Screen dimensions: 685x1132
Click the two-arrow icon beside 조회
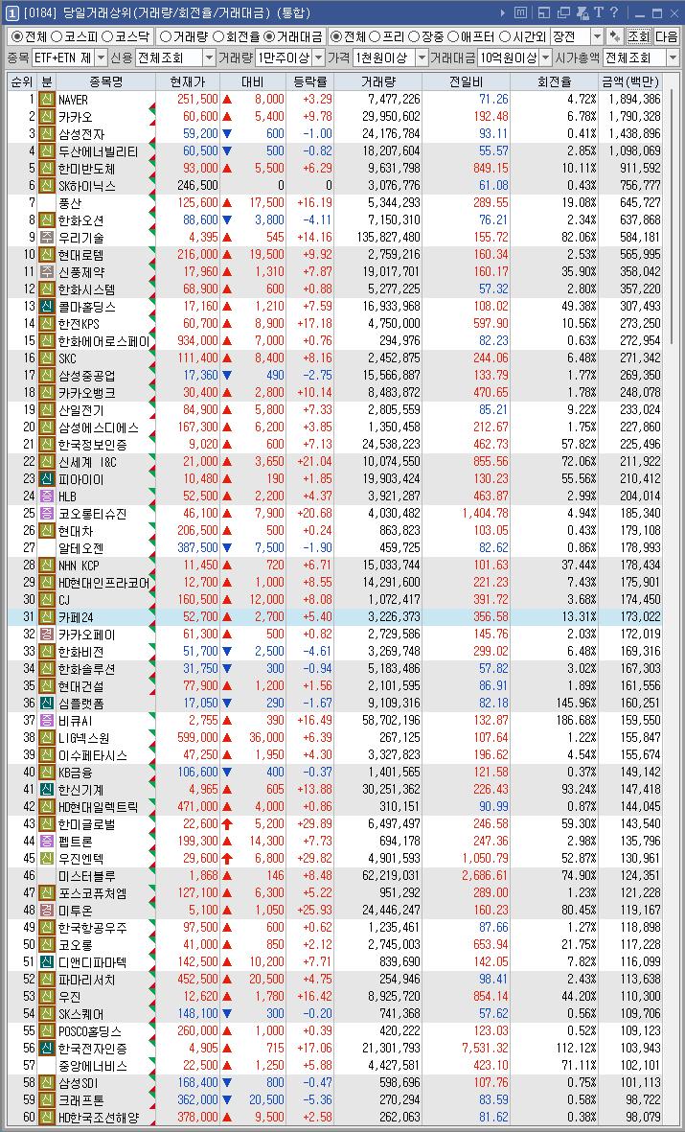click(615, 36)
